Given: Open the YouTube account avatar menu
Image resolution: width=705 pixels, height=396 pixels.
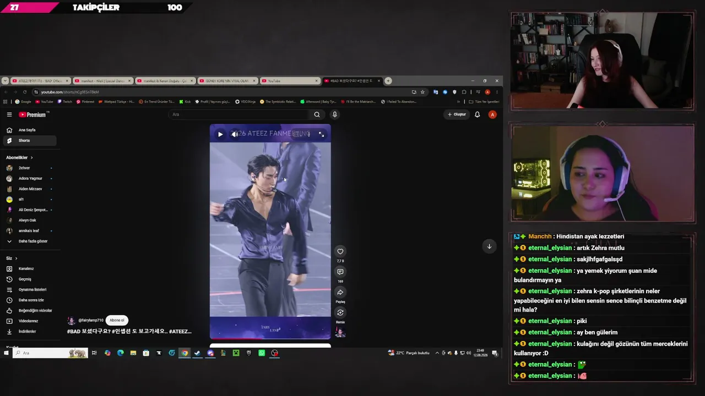Looking at the screenshot, I should [x=492, y=114].
